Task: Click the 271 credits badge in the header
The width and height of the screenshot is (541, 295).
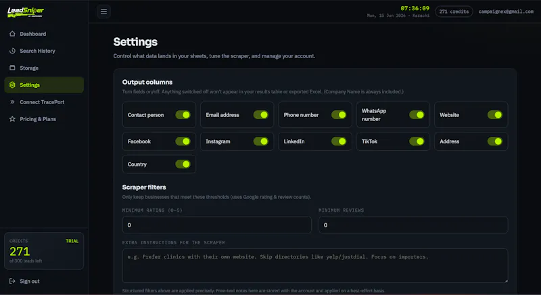Action: (454, 12)
